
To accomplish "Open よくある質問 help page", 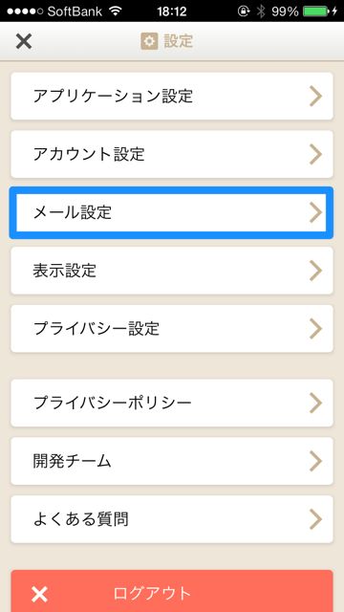I will 172,519.
